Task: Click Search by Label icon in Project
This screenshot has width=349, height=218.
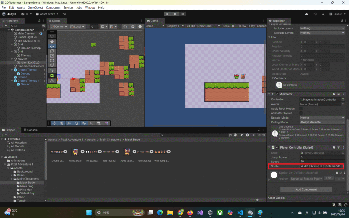Action: tap(242, 135)
